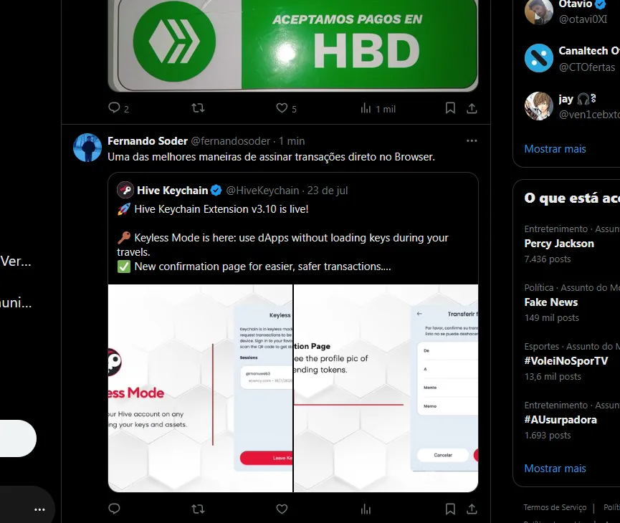Share the HBD payment post
The height and width of the screenshot is (523, 620).
pyautogui.click(x=472, y=108)
